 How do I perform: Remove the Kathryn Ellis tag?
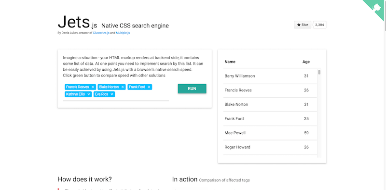[89, 94]
